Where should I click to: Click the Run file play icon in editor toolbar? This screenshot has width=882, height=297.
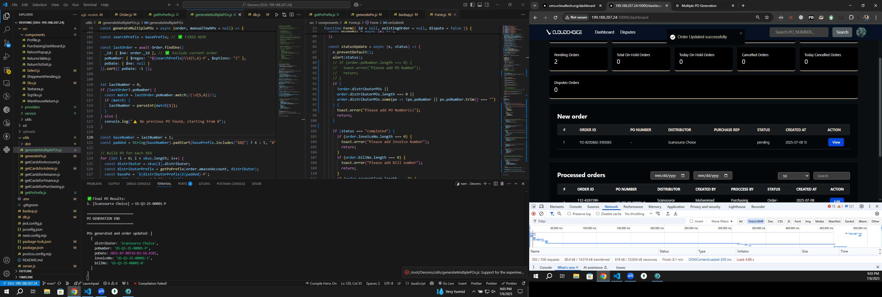coord(277,15)
